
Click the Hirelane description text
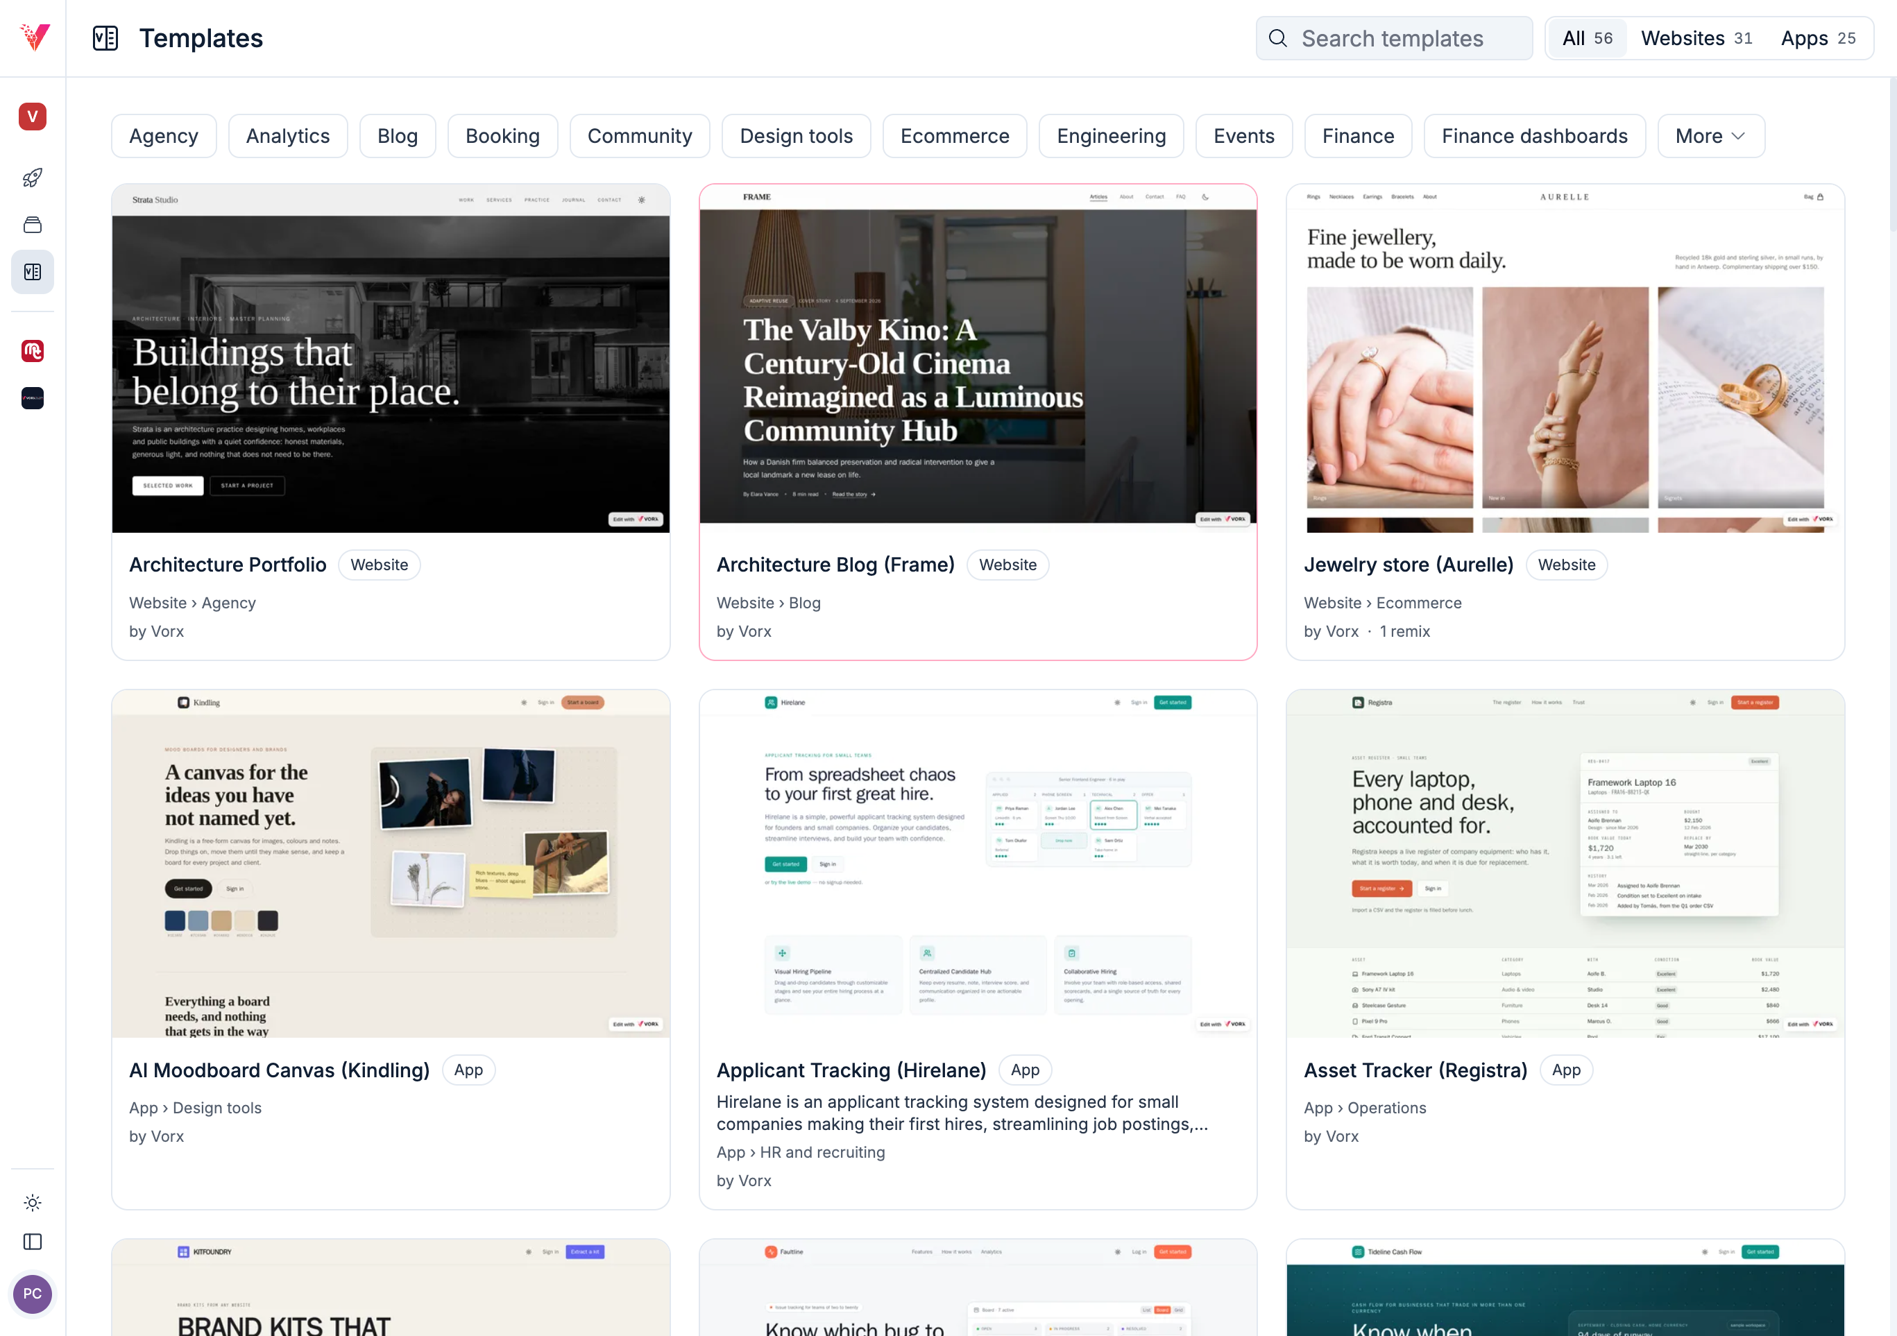point(962,1113)
